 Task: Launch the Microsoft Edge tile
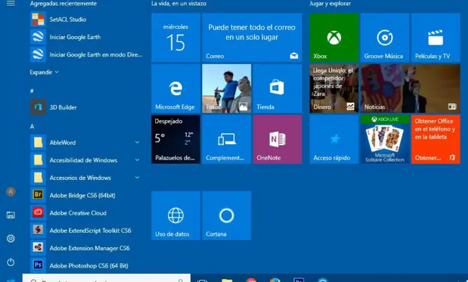[x=176, y=88]
